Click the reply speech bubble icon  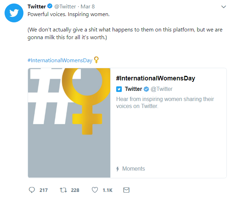(32, 190)
